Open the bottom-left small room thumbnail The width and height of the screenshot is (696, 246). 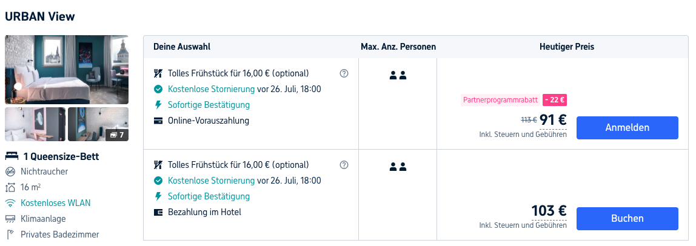click(35, 124)
